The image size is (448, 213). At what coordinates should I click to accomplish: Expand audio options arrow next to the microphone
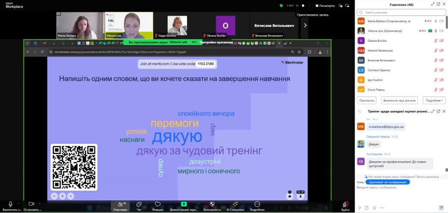click(x=19, y=203)
